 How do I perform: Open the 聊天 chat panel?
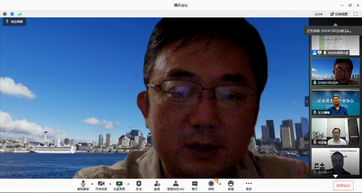coord(194,185)
